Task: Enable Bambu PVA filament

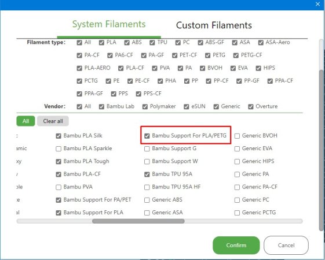Action: [59, 187]
